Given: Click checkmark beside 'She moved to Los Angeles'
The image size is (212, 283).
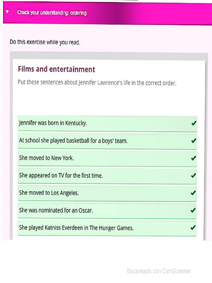Looking at the screenshot, I should pyautogui.click(x=194, y=193).
